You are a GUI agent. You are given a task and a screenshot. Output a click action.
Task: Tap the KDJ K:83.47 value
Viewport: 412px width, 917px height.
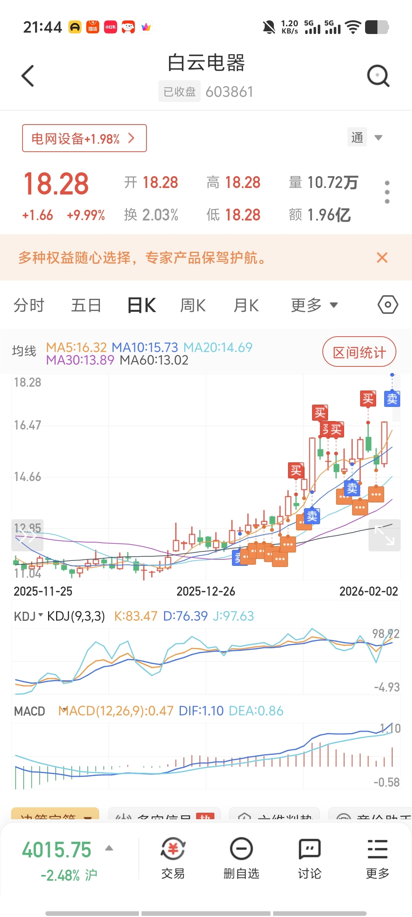(136, 616)
